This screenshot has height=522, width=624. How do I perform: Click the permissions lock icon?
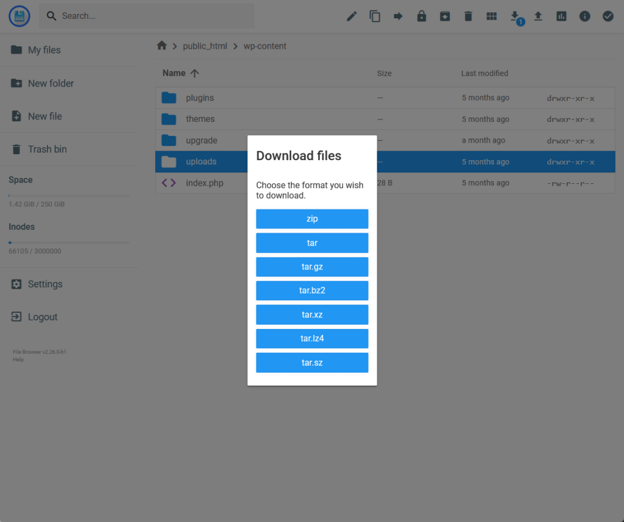click(422, 16)
